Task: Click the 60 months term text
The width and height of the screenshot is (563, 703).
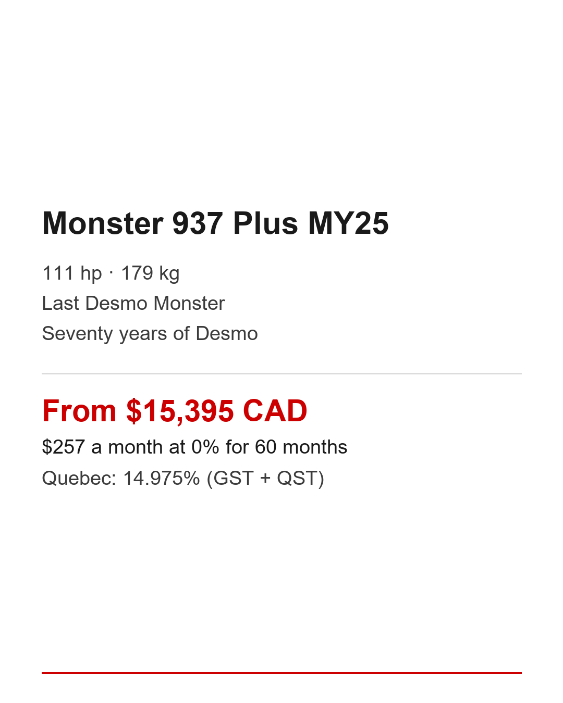Action: click(x=301, y=447)
